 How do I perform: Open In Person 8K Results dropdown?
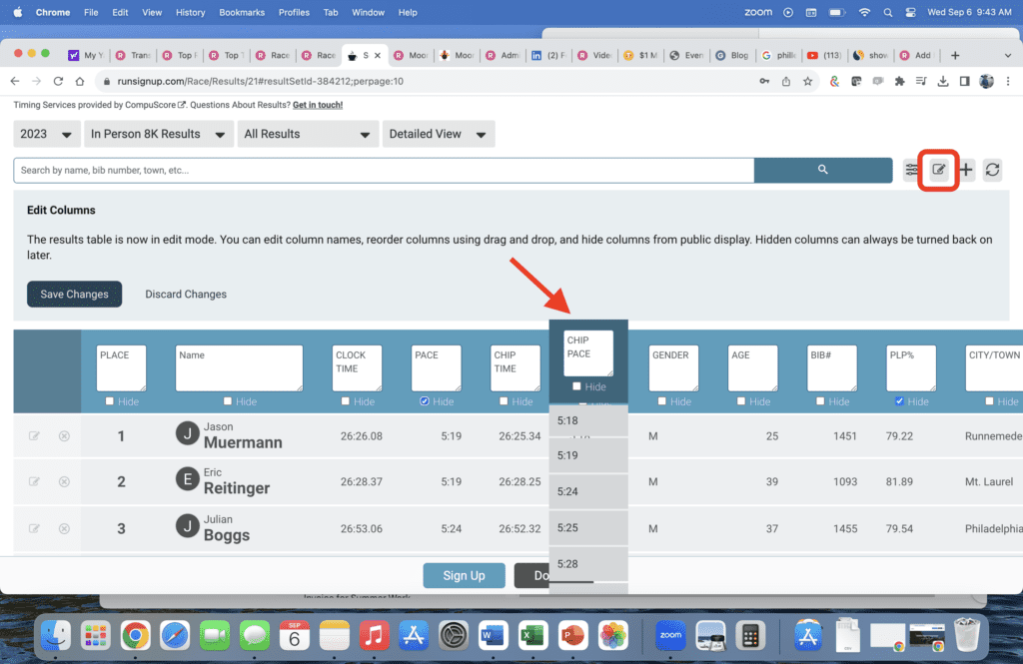159,134
